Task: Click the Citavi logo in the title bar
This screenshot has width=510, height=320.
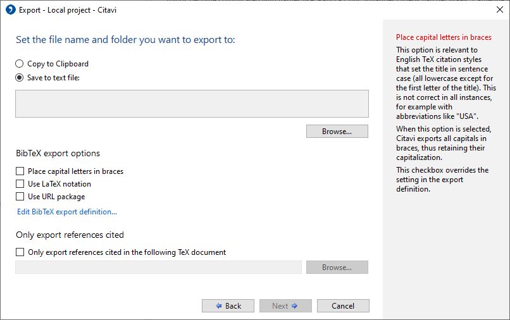Action: (10, 10)
